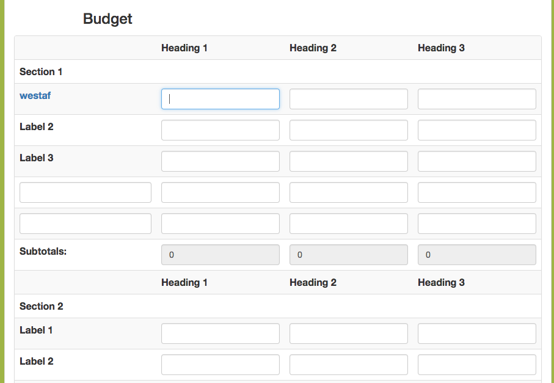Select Section 1 Label 2 Heading 2 field

point(349,130)
